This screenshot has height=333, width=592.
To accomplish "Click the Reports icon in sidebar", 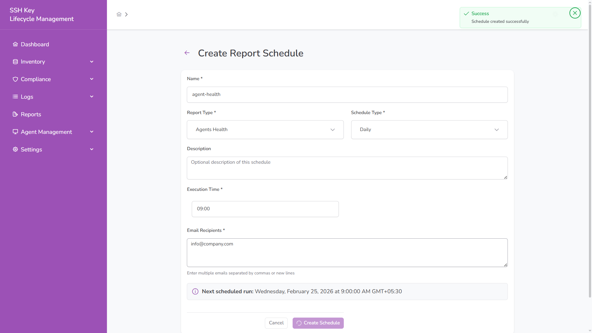I will click(x=15, y=114).
